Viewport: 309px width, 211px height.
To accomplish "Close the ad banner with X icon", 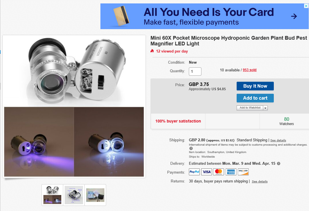I will (306, 6).
